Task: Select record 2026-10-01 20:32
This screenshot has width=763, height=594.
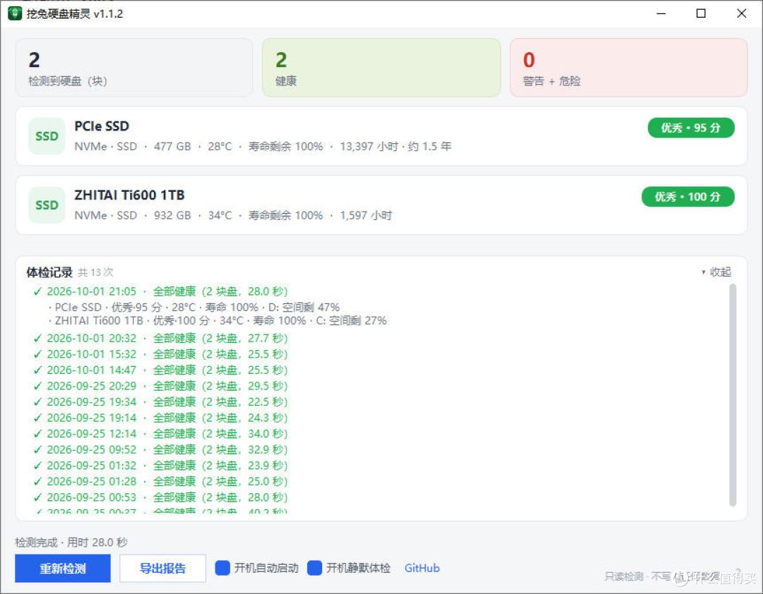Action: 160,338
